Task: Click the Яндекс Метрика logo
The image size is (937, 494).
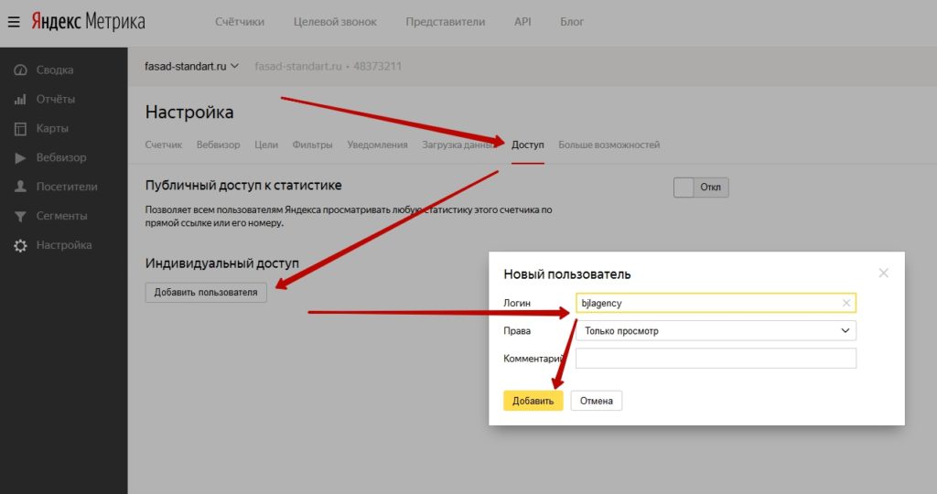Action: coord(89,22)
